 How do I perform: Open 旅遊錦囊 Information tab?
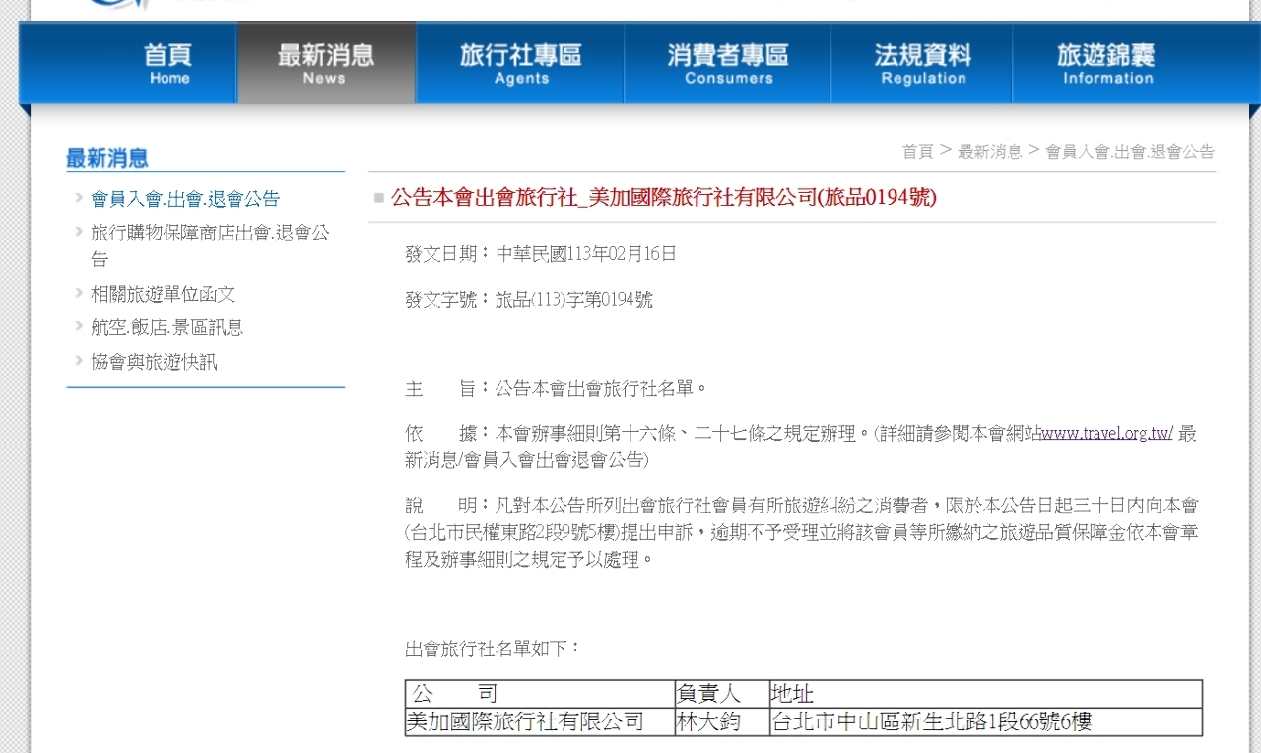(1106, 64)
